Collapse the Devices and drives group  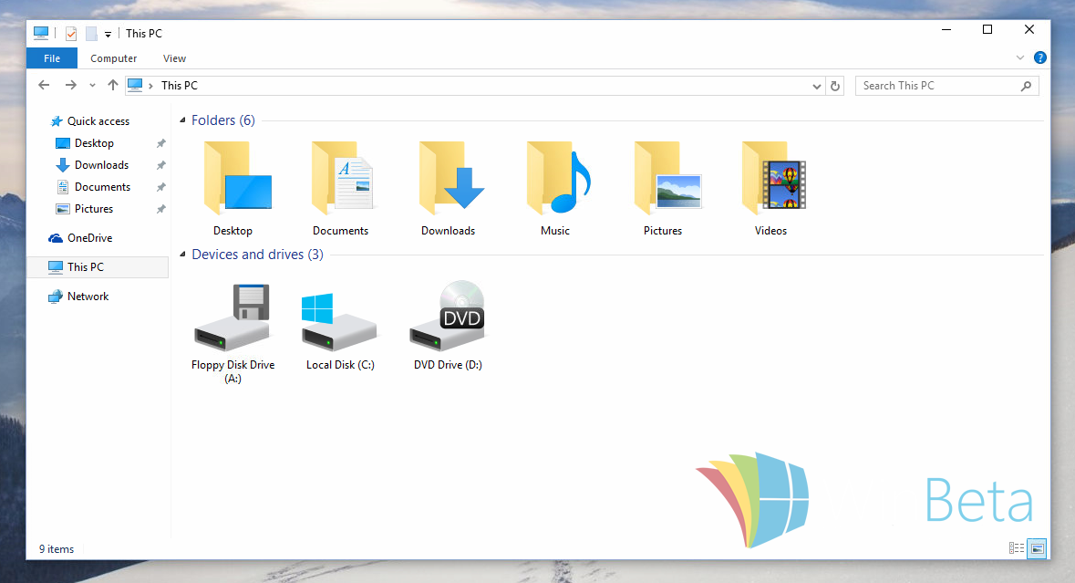click(183, 255)
